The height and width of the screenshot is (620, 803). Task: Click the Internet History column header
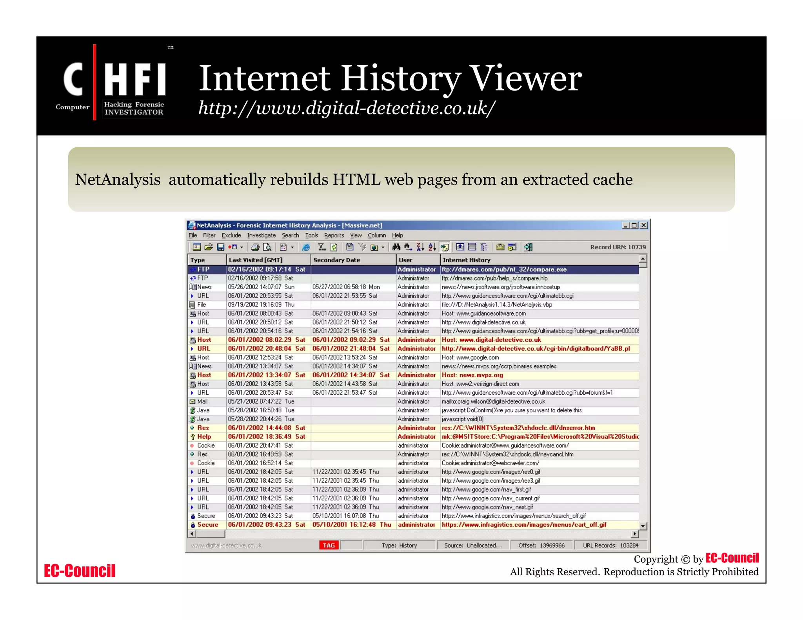tap(540, 260)
